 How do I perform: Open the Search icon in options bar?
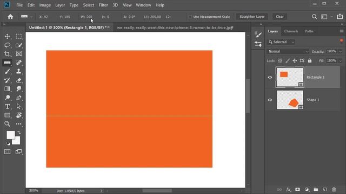pyautogui.click(x=314, y=17)
